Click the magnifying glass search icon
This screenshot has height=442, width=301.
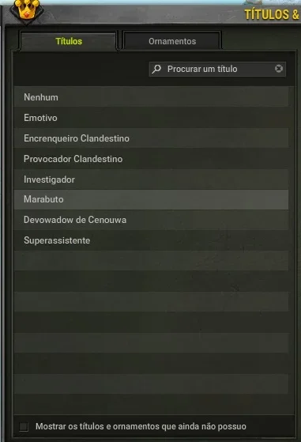tap(156, 69)
